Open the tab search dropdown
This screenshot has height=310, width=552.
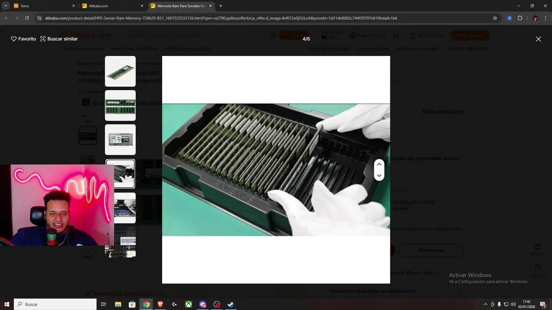6,6
